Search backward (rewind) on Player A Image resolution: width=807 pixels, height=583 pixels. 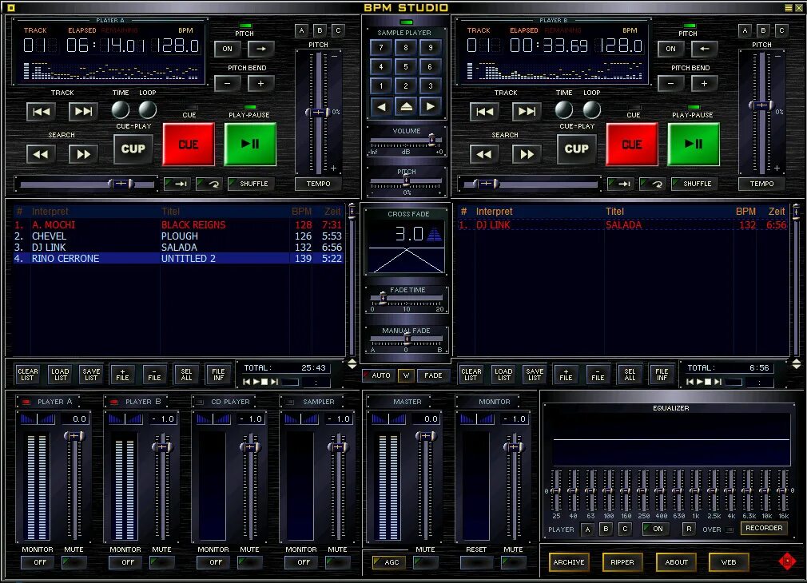pyautogui.click(x=42, y=154)
